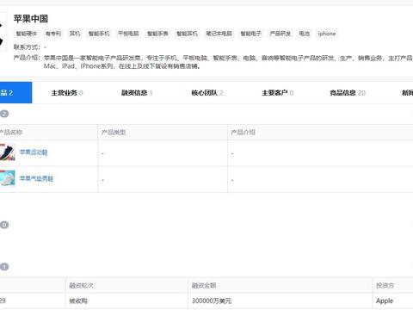Click the iphone tag

point(327,34)
